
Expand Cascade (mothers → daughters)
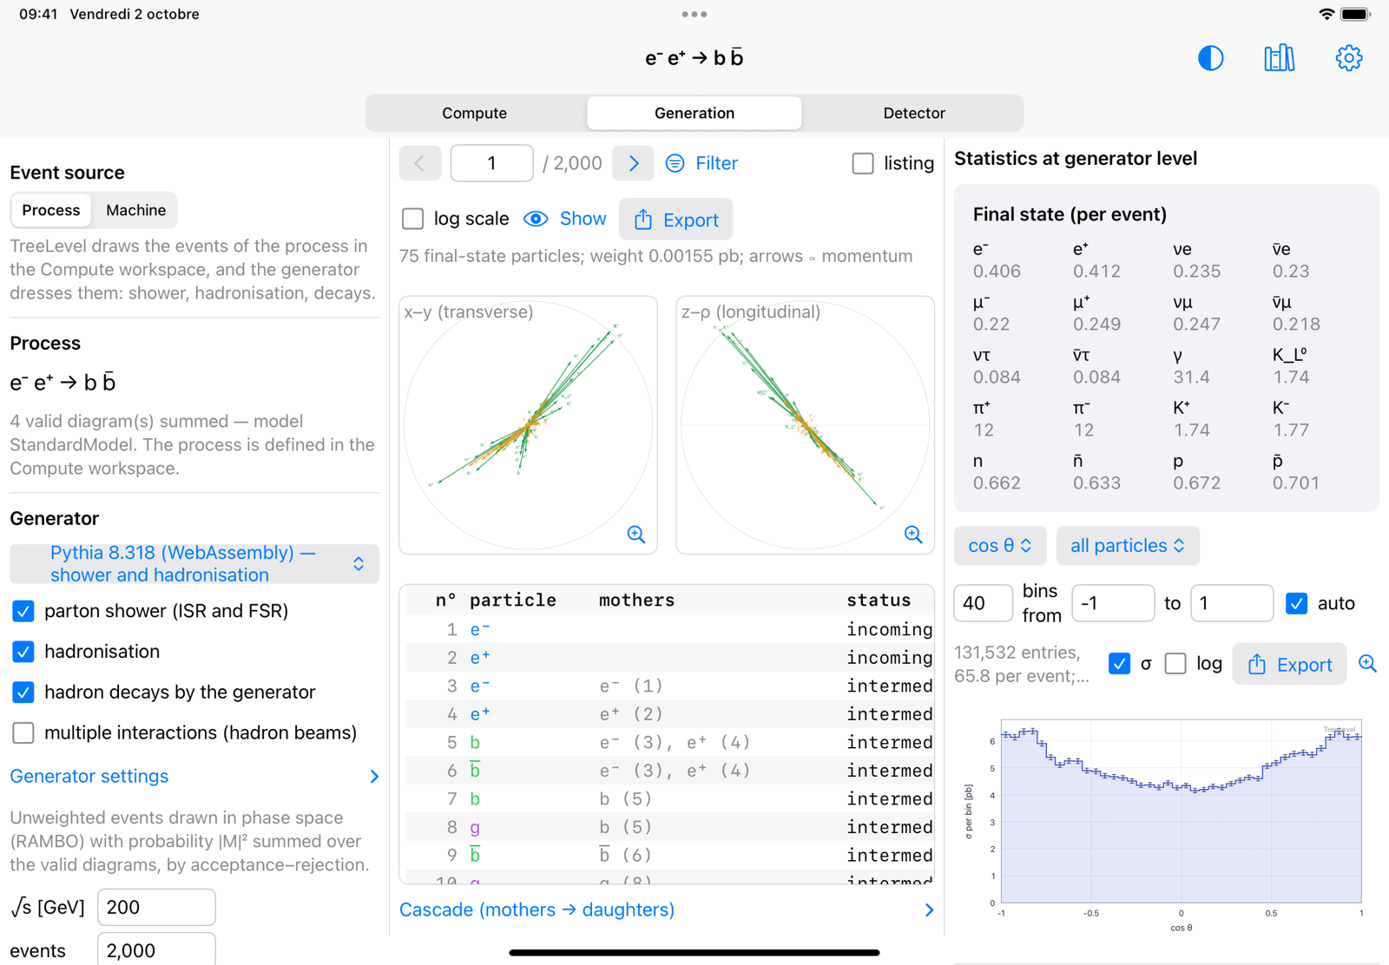coord(667,909)
